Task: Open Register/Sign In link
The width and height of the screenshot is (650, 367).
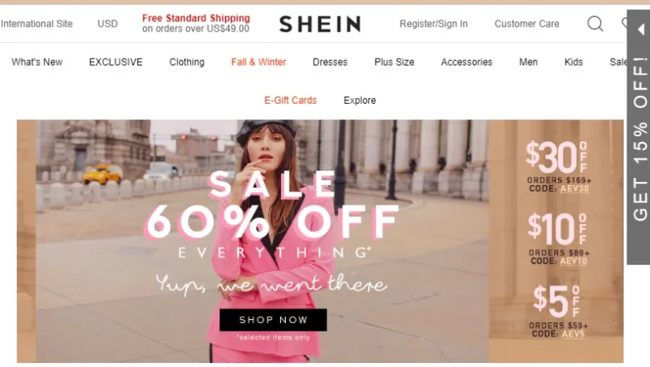Action: (433, 24)
